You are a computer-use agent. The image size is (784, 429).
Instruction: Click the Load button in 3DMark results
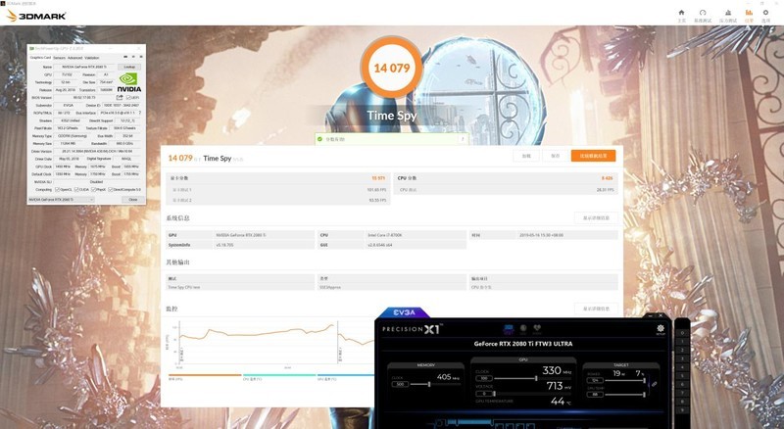526,156
